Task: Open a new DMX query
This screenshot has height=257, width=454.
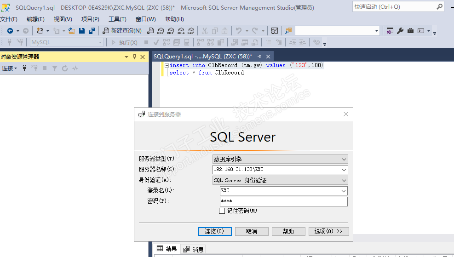Action: [x=171, y=31]
